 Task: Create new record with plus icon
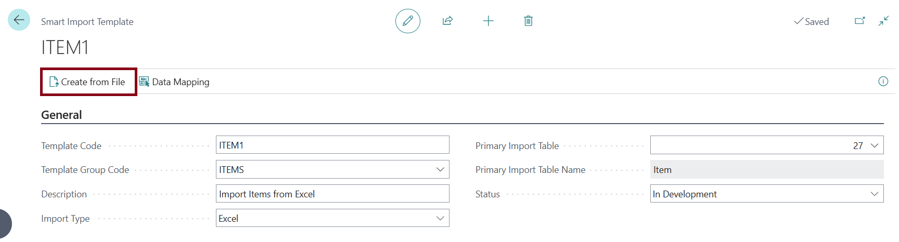488,21
